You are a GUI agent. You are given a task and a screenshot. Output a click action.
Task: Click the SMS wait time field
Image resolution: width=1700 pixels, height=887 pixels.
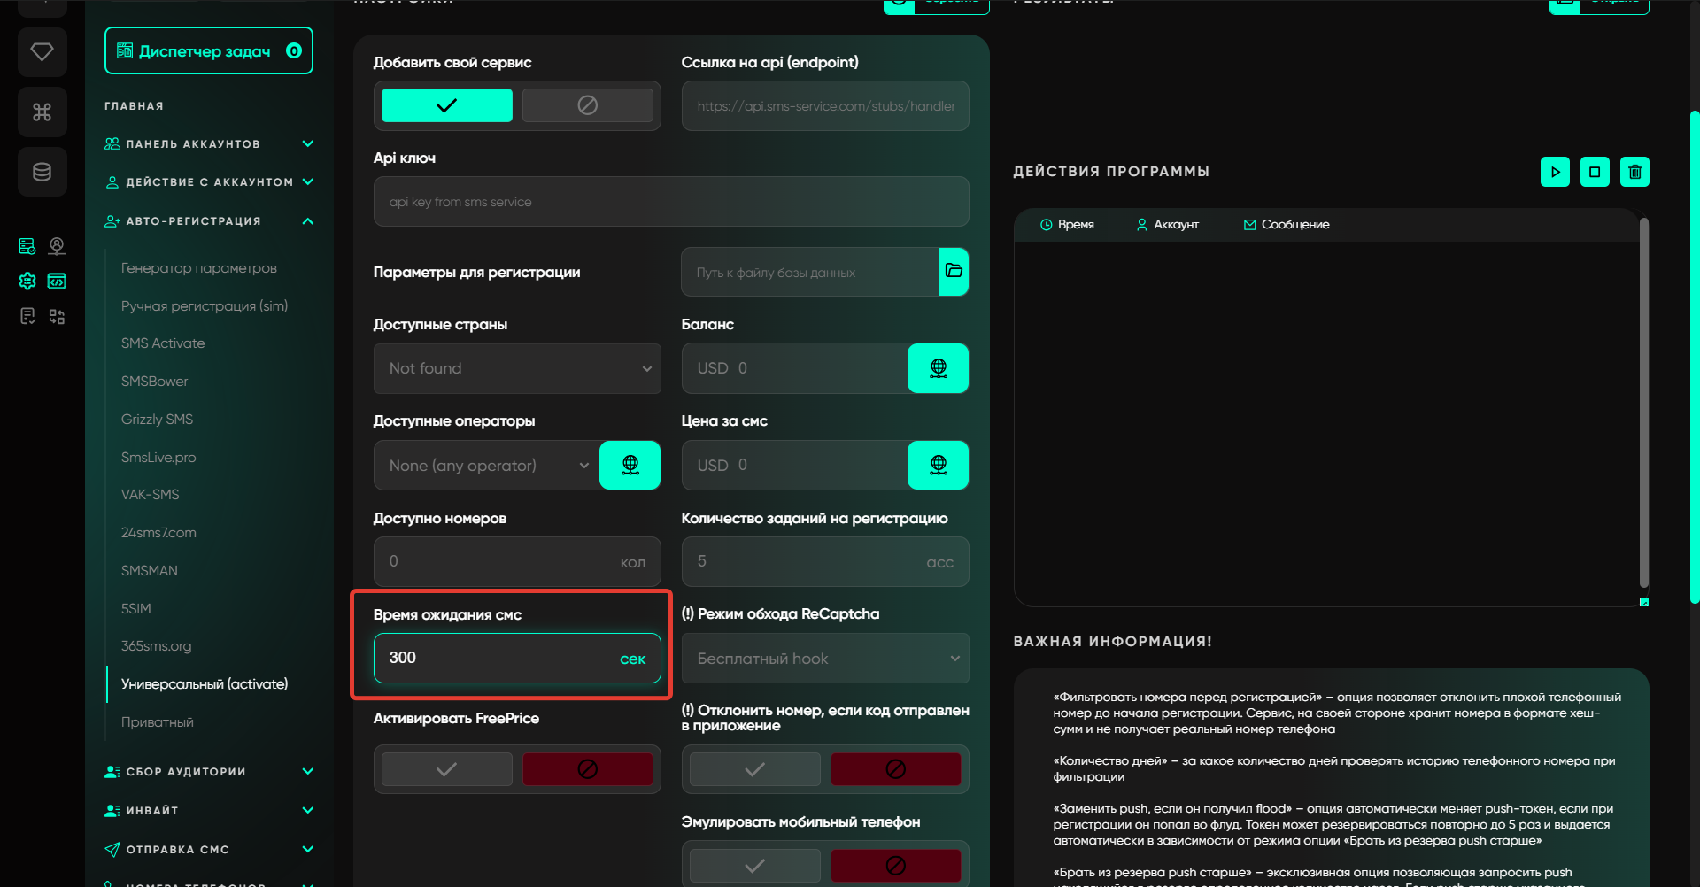pos(496,659)
